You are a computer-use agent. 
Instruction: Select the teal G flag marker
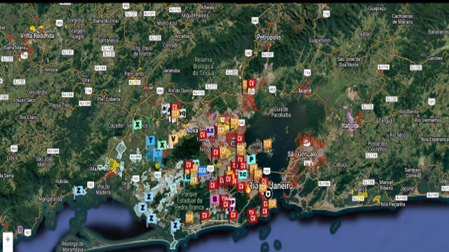click(188, 177)
